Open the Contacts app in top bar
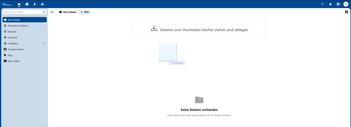351x127 pixels. 42,4
